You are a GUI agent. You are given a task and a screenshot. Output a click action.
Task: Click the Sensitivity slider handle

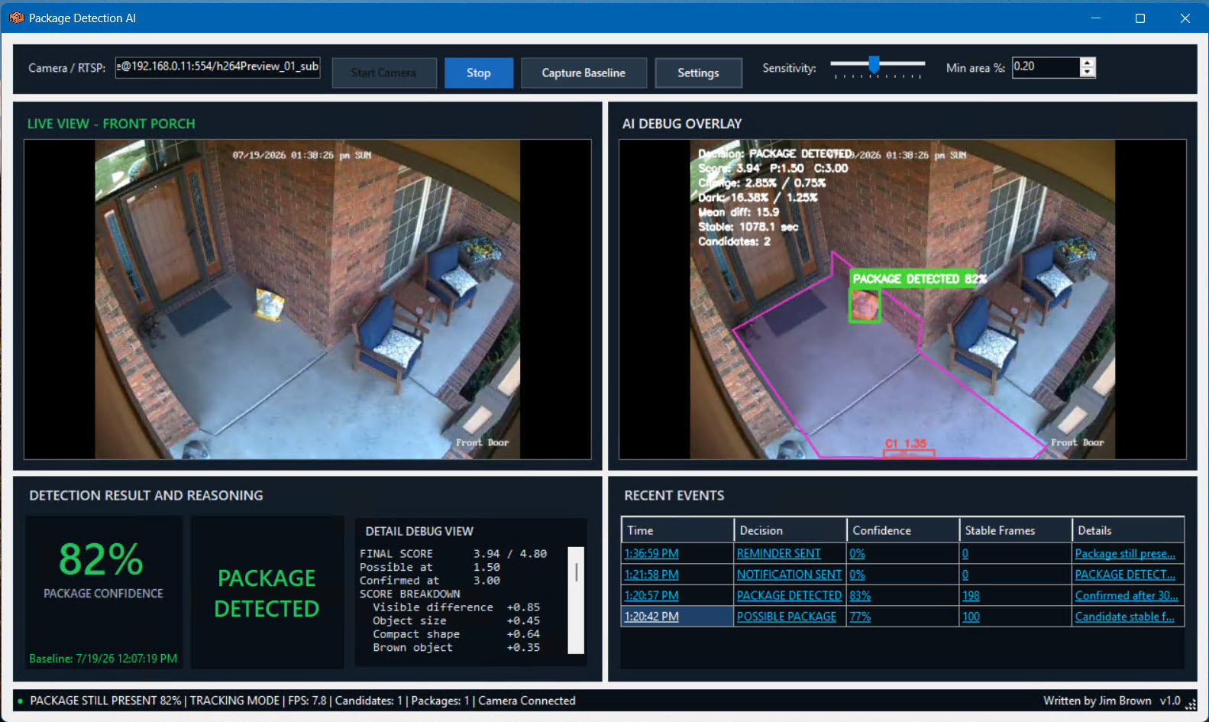[x=874, y=64]
